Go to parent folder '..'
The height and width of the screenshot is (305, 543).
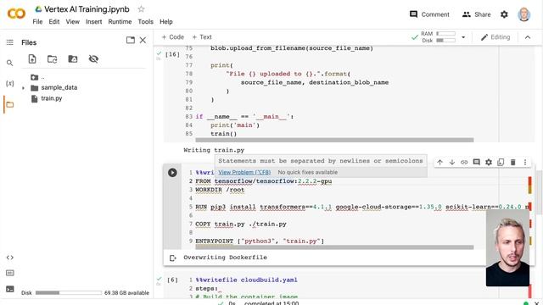37,77
